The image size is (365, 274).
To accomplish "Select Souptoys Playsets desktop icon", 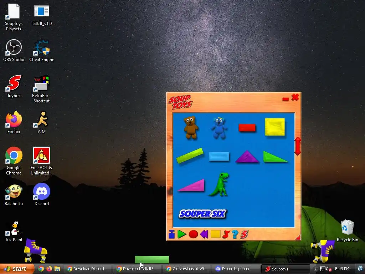I will [14, 17].
